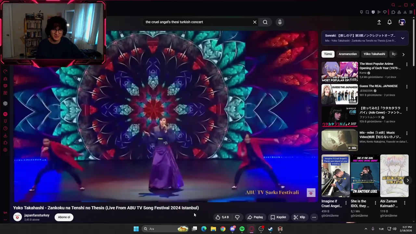Screen dimensions: 416x234
Task: Open the Opera GX tab search icon
Action: (393, 5)
